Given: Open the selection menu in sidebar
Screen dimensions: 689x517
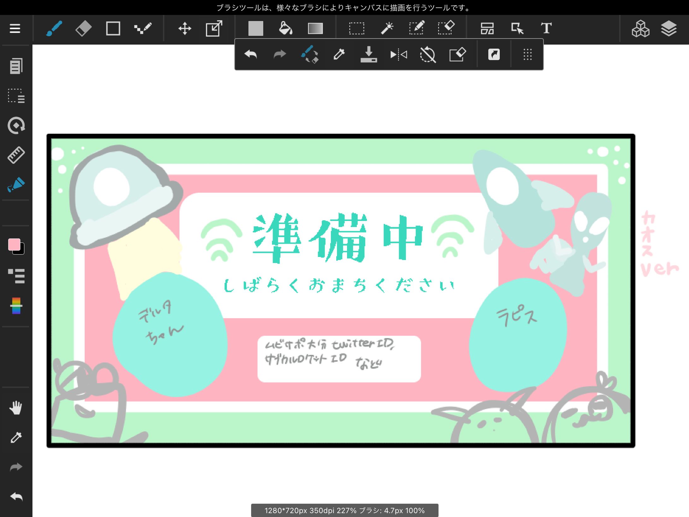Looking at the screenshot, I should coord(16,96).
